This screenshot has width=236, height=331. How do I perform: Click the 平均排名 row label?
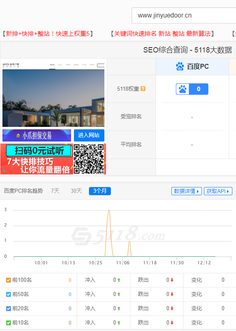click(x=131, y=144)
